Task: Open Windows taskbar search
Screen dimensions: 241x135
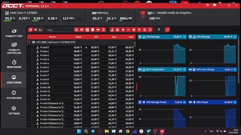Action: point(86,131)
